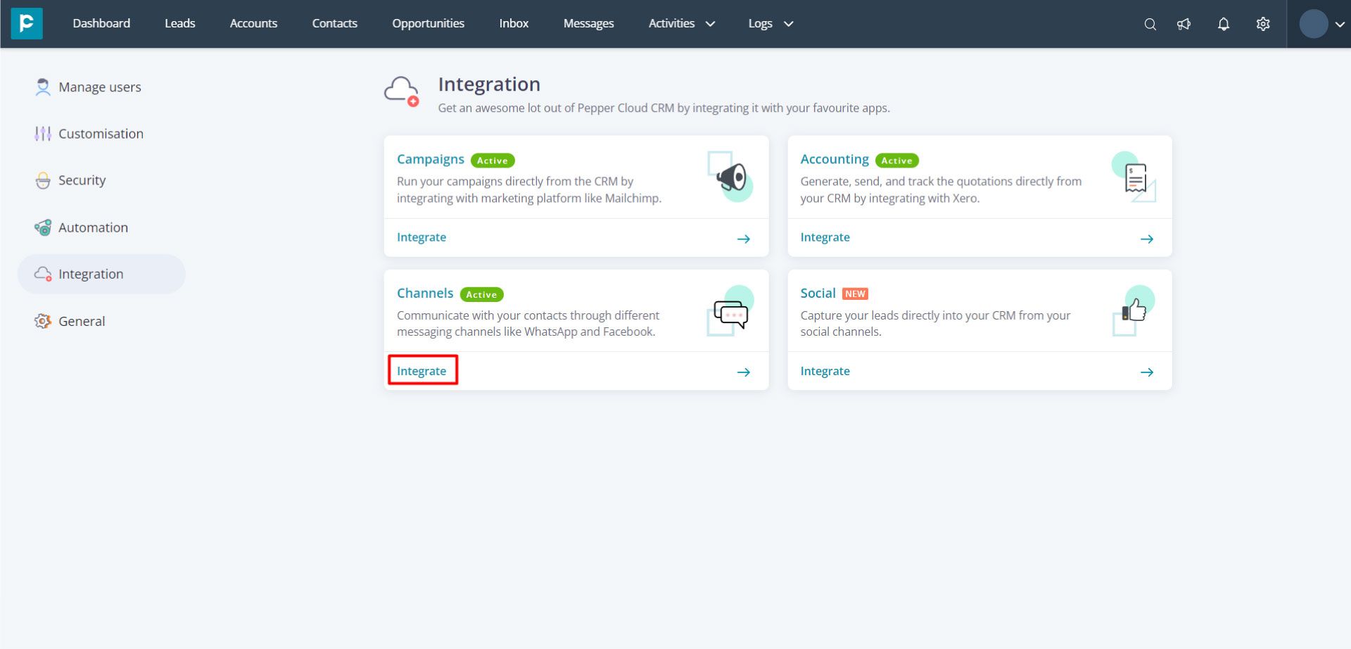This screenshot has width=1351, height=649.
Task: Click the Customisation sliders icon
Action: click(43, 134)
